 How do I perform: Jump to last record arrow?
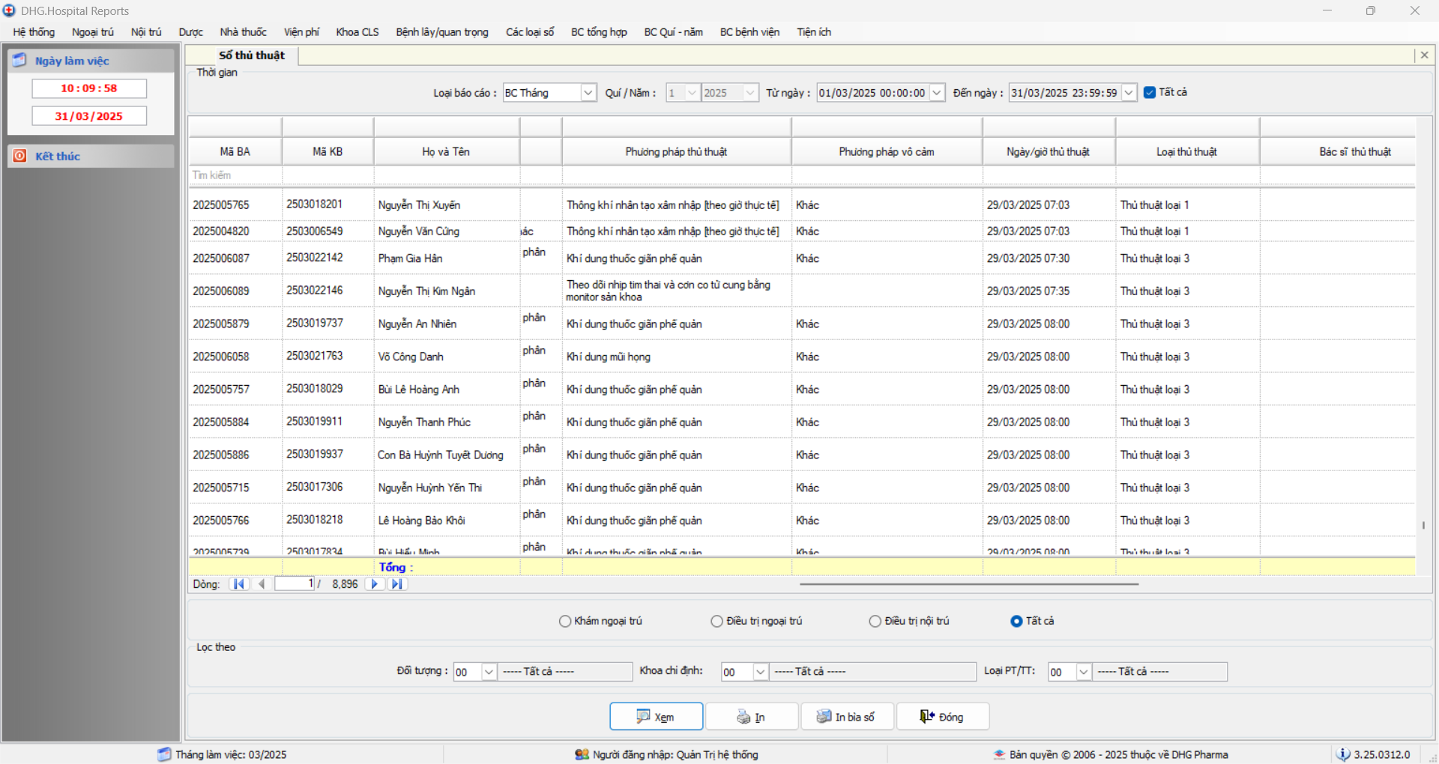(397, 584)
